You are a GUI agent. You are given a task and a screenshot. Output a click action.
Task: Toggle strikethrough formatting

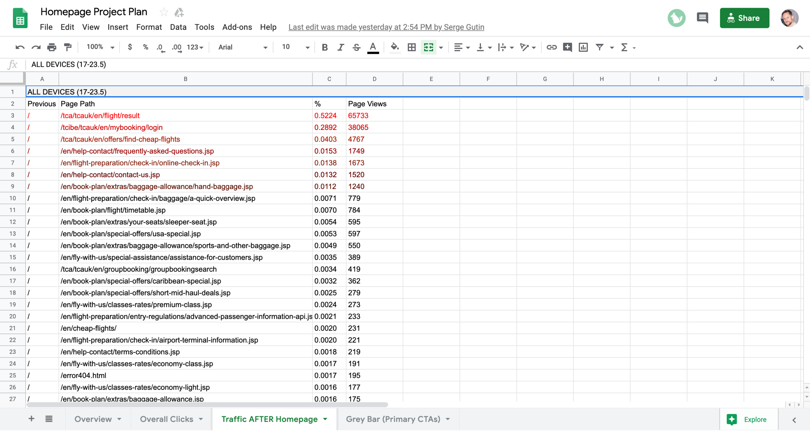356,48
